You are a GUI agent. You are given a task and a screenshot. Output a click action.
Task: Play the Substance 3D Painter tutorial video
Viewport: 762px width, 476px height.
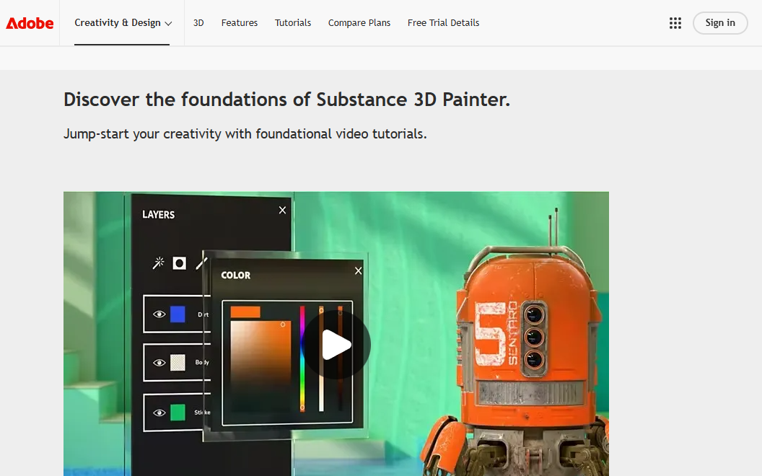click(x=336, y=345)
